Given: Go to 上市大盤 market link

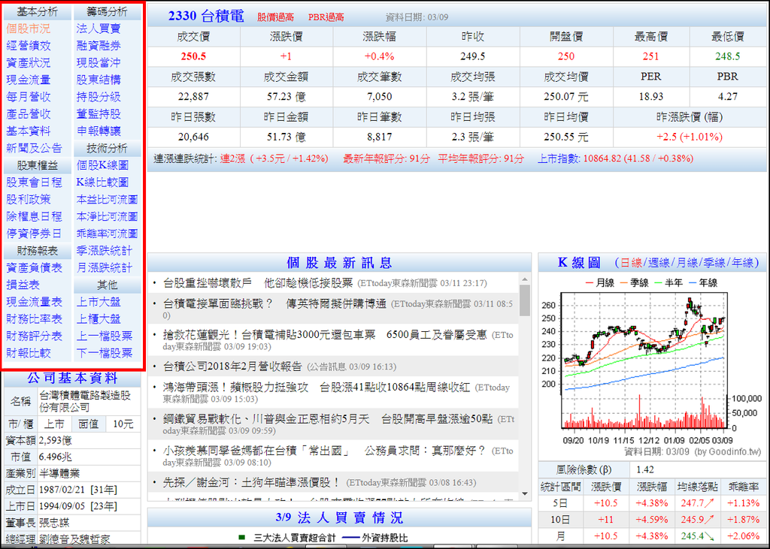Looking at the screenshot, I should [x=99, y=302].
